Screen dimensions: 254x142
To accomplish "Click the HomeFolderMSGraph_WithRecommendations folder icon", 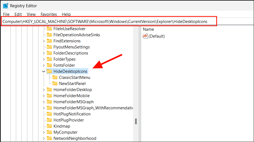I will pyautogui.click(x=49, y=108).
